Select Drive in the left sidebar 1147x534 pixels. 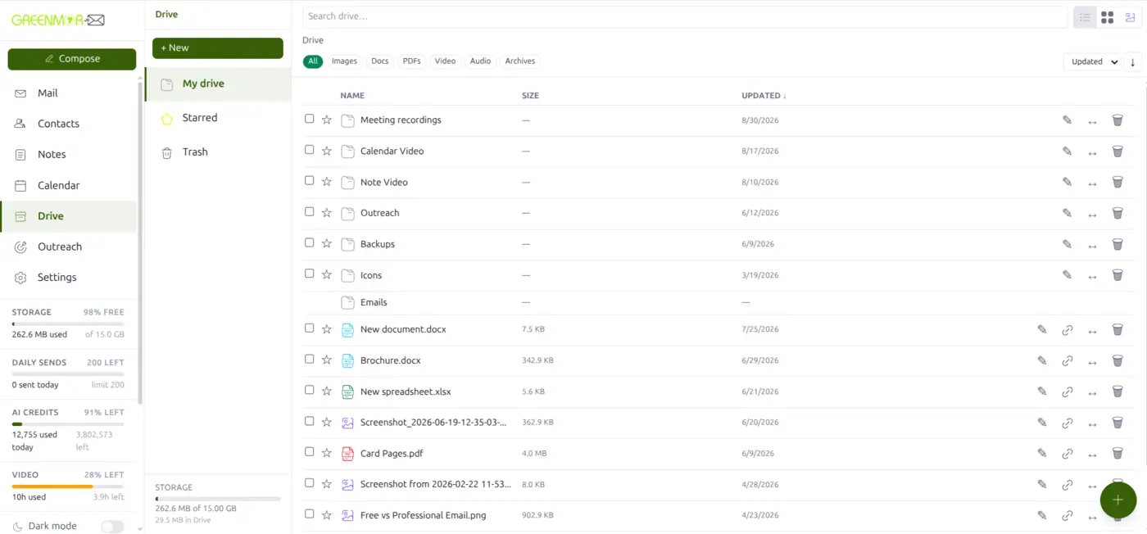[x=68, y=216]
